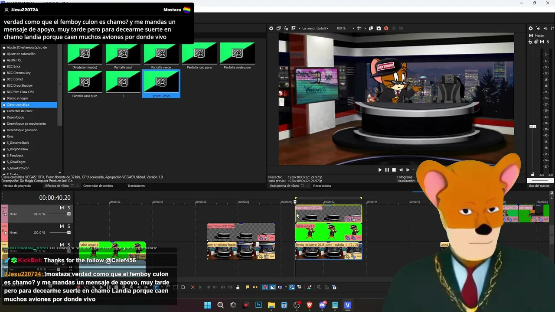Viewport: 555px width, 312px height.
Task: Mute first video track
Action: (62, 208)
